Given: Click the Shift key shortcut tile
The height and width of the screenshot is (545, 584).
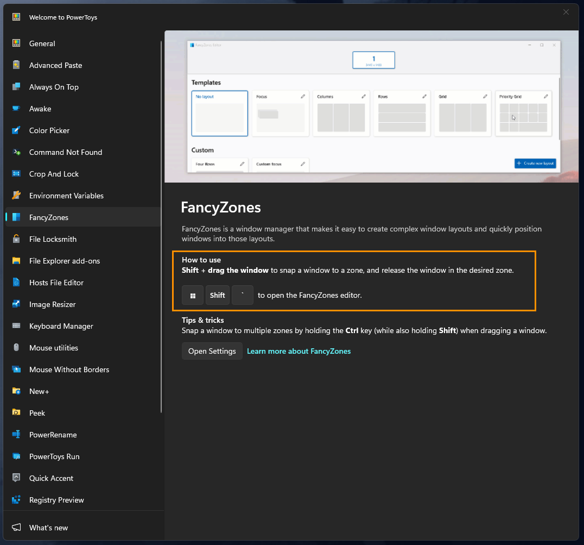Looking at the screenshot, I should [218, 295].
